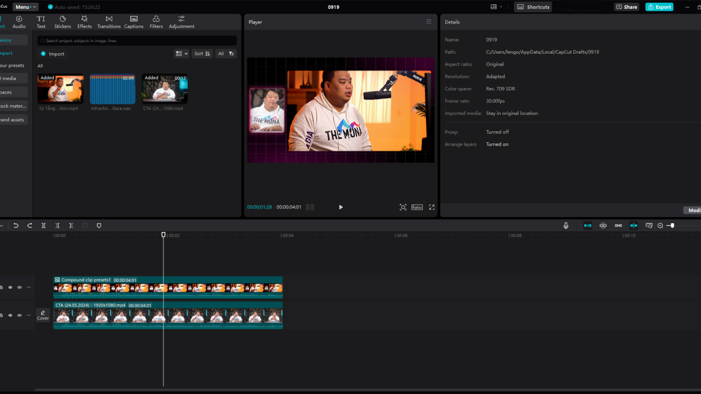Select the CTA (24...1080.mp4 thumbnail
This screenshot has width=701, height=394.
tap(164, 89)
